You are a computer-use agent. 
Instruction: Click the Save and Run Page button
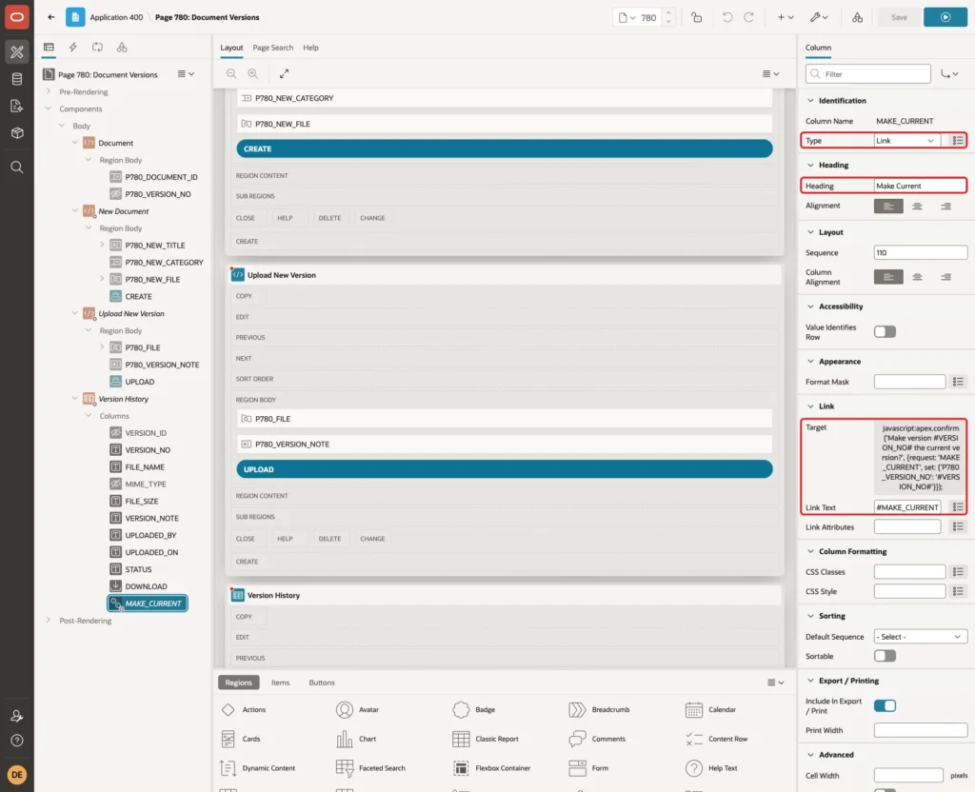[945, 17]
